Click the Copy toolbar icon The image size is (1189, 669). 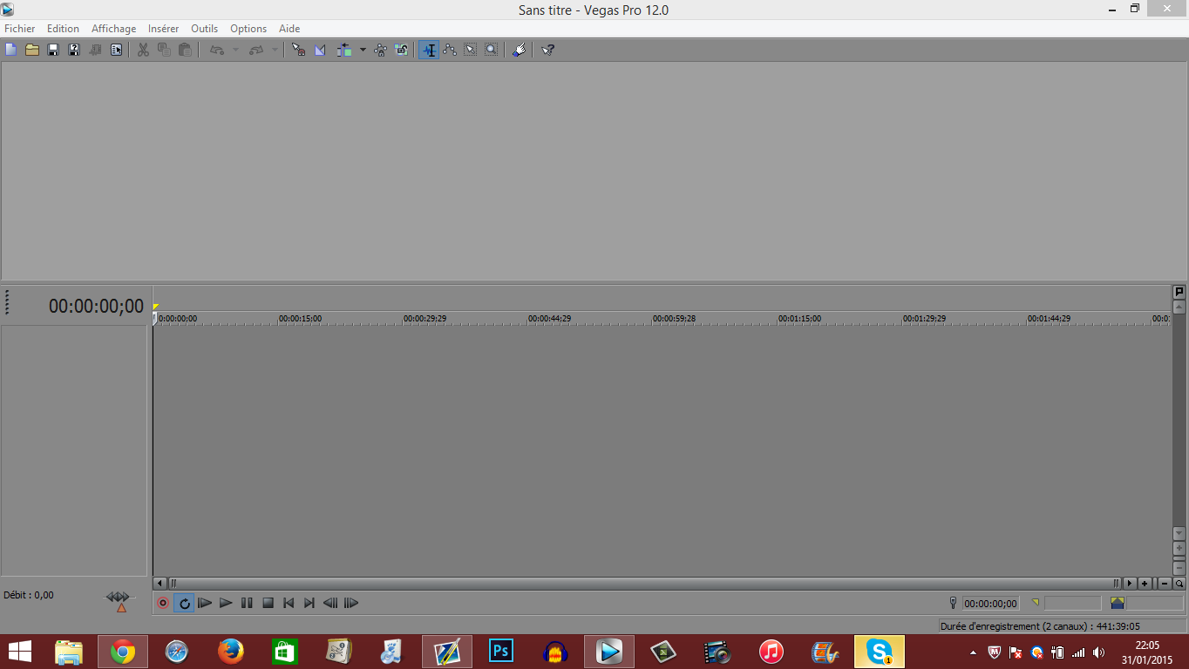point(164,50)
